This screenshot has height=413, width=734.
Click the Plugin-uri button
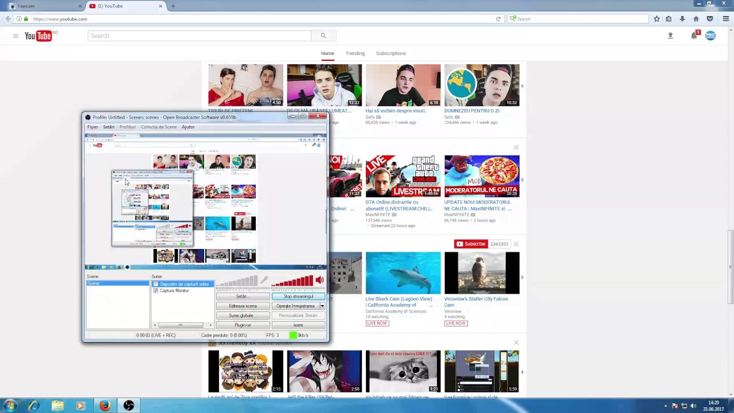click(243, 325)
